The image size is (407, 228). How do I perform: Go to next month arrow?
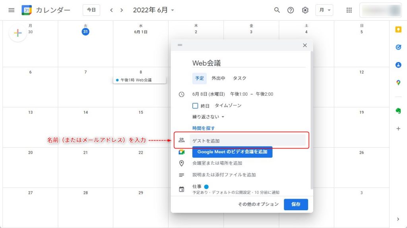[122, 10]
